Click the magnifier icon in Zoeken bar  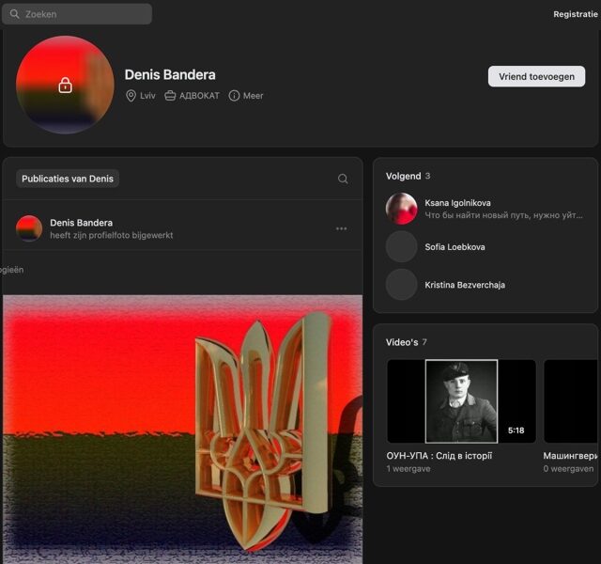click(x=15, y=14)
